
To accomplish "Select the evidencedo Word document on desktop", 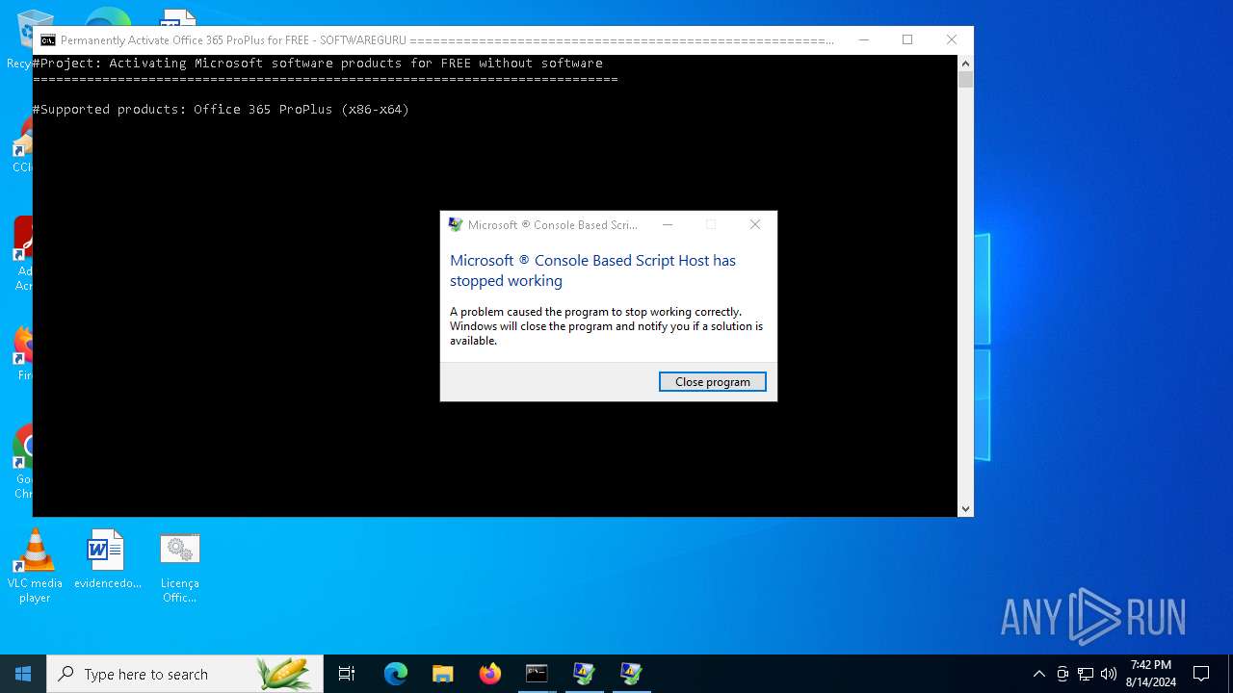I will click(x=107, y=560).
